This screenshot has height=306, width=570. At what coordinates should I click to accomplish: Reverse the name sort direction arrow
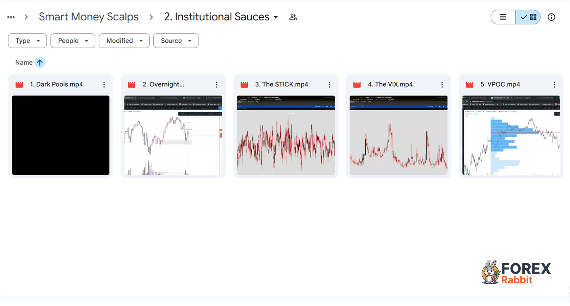coord(40,62)
